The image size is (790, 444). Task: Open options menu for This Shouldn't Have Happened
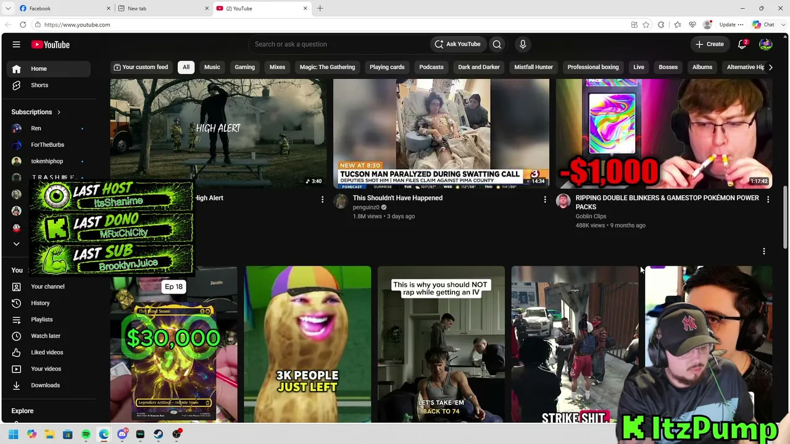pos(545,199)
